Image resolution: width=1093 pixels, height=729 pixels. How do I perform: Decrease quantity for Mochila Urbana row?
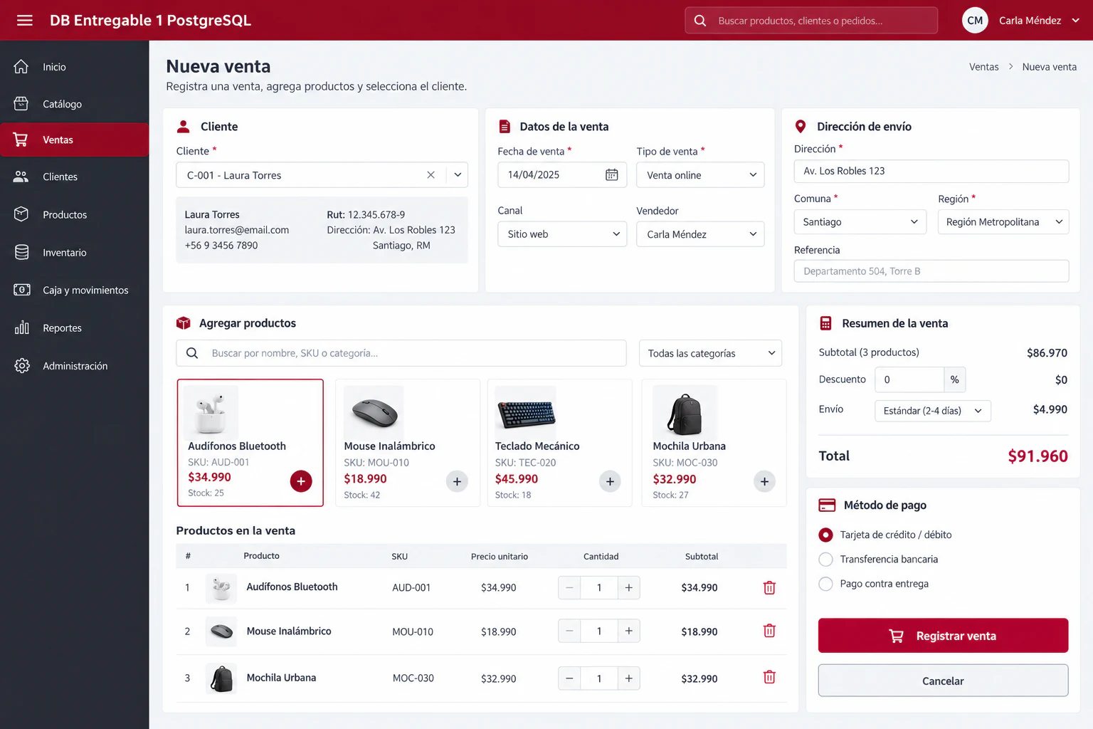pyautogui.click(x=569, y=678)
